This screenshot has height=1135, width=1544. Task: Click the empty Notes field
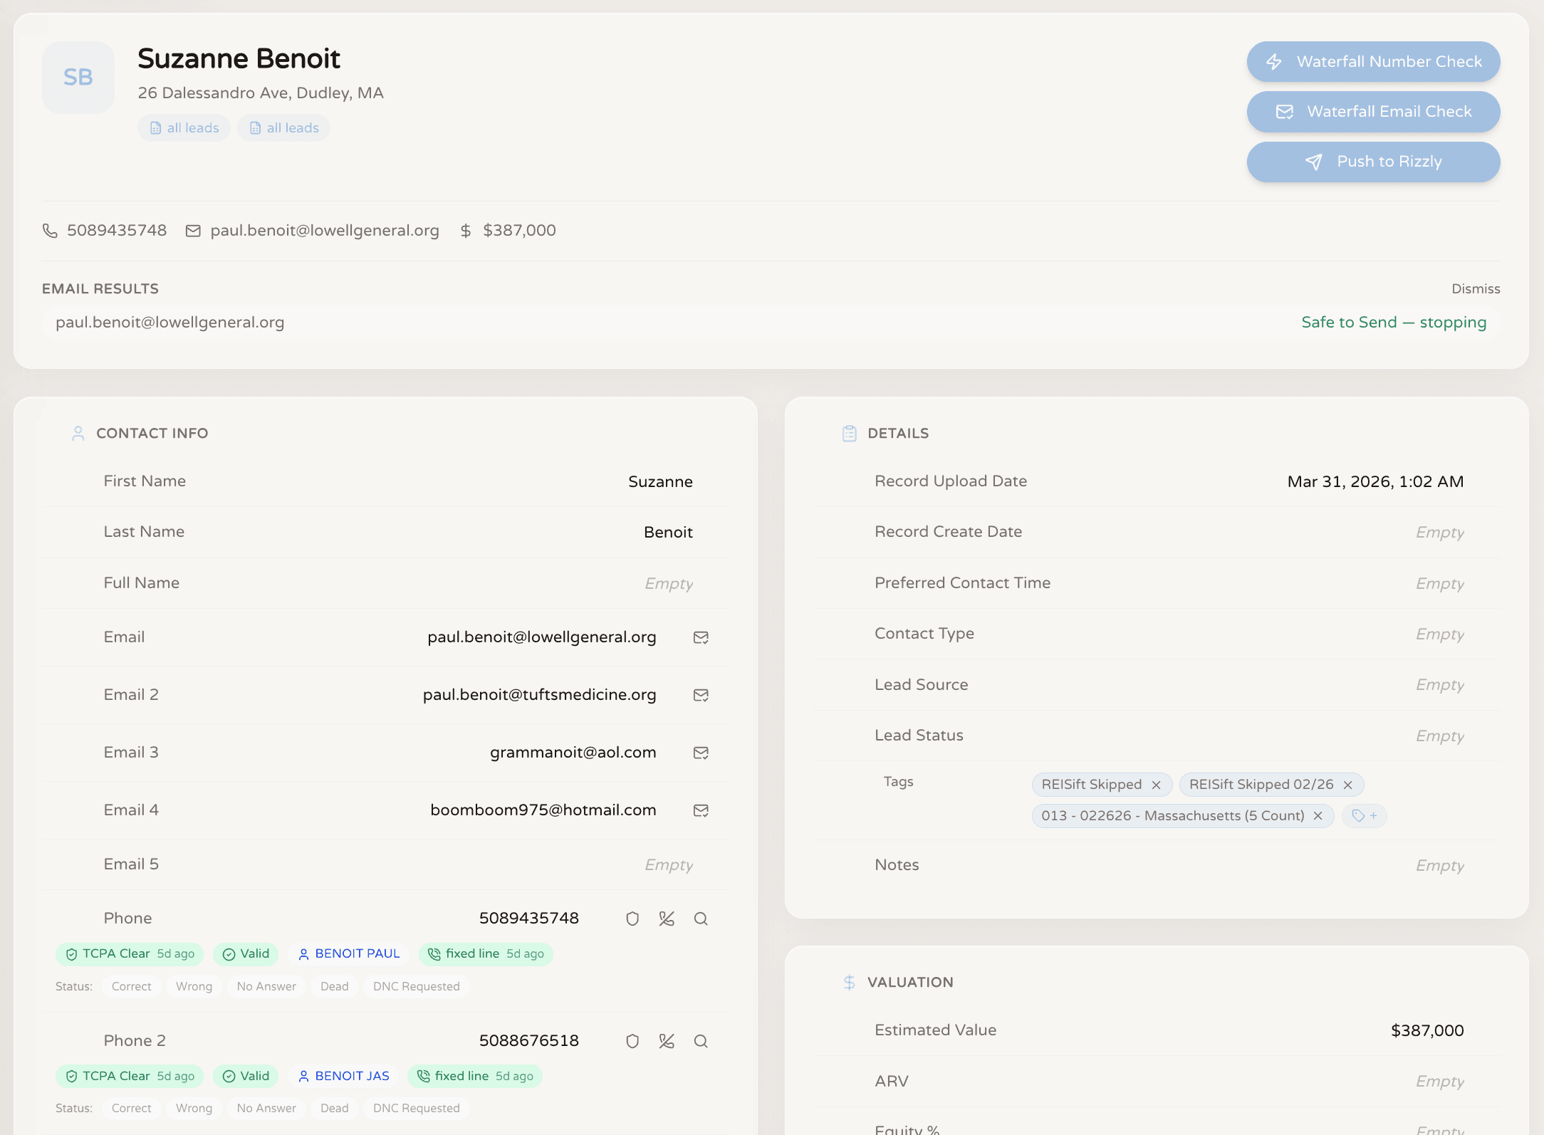click(1439, 866)
